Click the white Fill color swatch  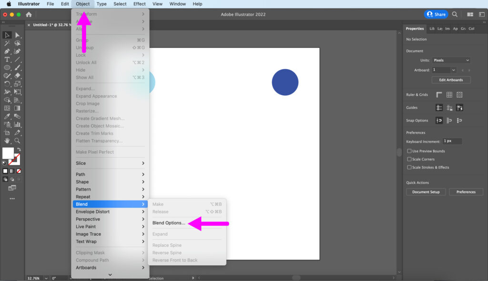click(x=8, y=153)
